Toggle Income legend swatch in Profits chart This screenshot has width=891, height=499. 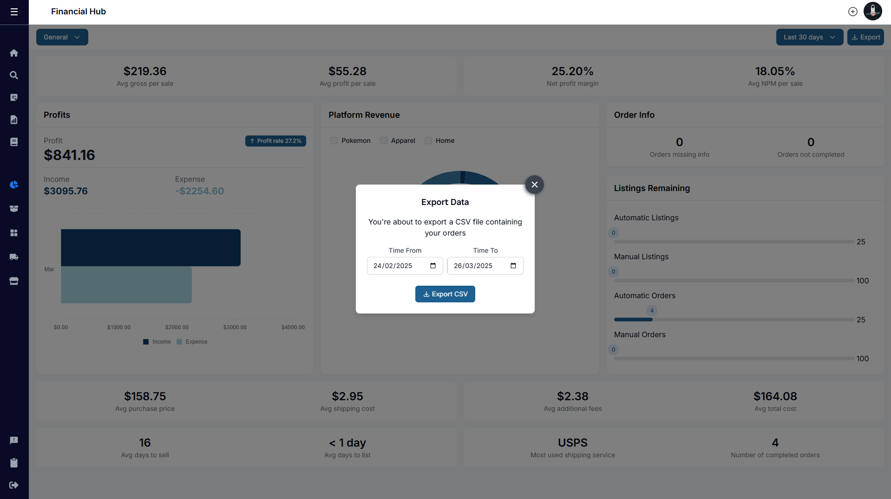tap(146, 342)
